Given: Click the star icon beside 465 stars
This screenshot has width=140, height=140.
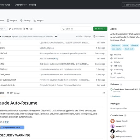Looking at the screenshot, I should tap(111, 66).
